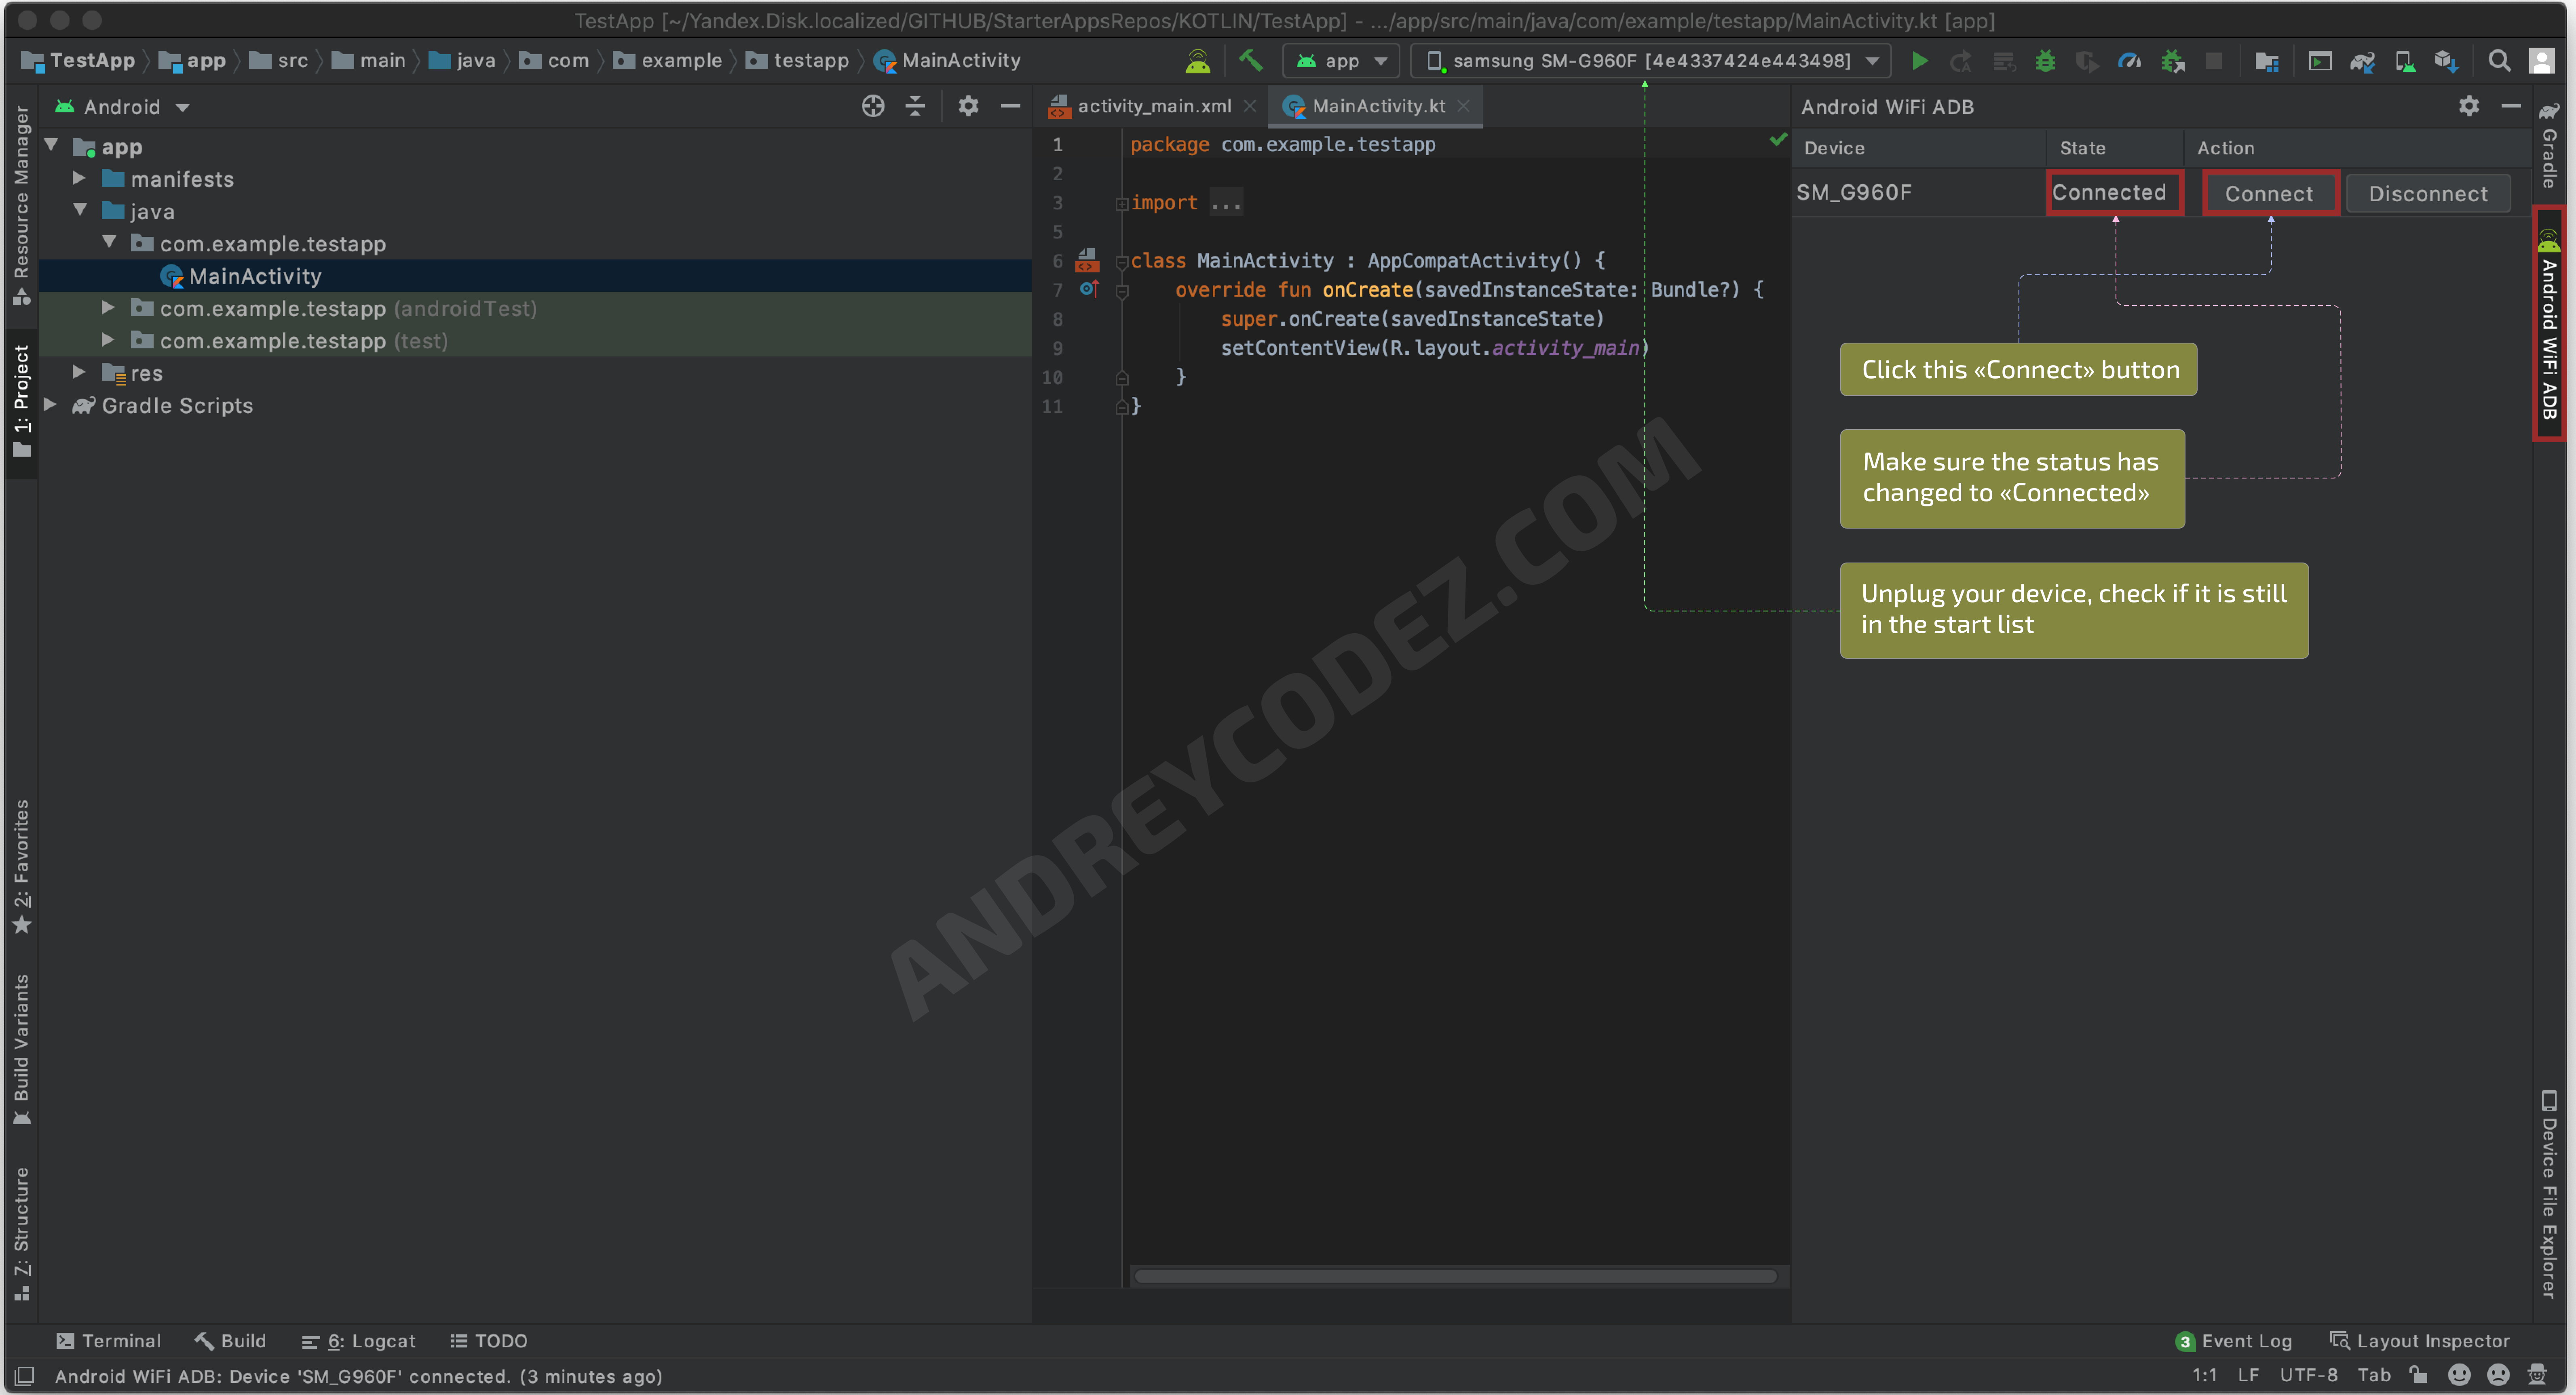
Task: Open the Profiler gauge icon
Action: coord(2130,61)
